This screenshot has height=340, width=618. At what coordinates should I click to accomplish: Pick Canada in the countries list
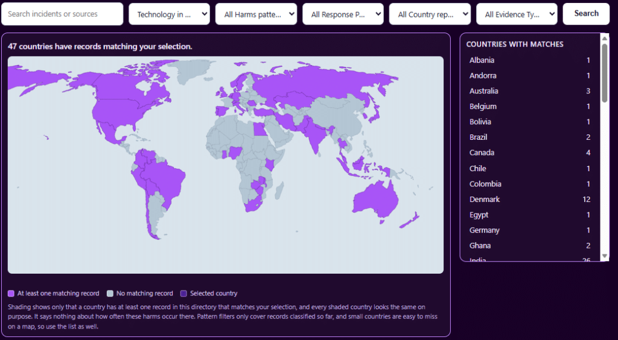530,153
